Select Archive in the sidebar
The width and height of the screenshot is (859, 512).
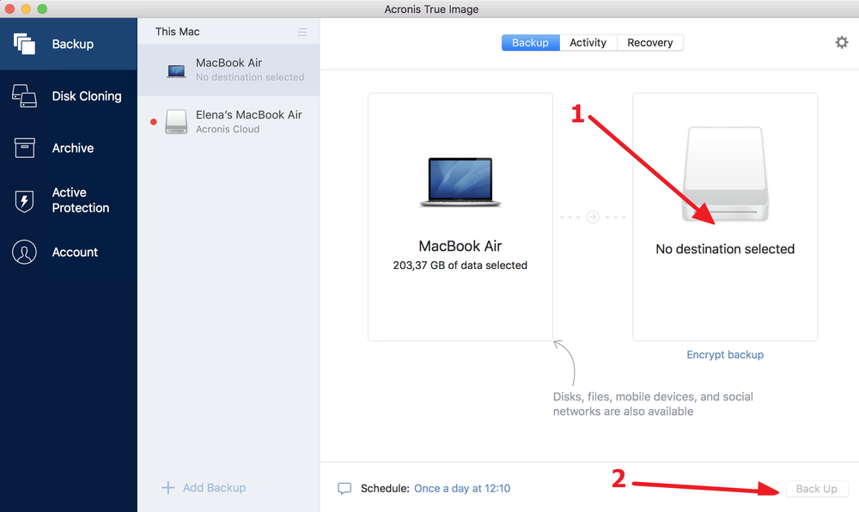pos(69,148)
